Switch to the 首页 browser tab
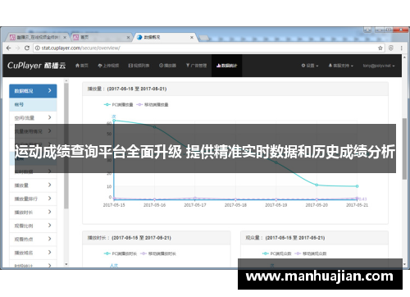Image resolution: width=410 pixels, height=297 pixels. point(102,37)
